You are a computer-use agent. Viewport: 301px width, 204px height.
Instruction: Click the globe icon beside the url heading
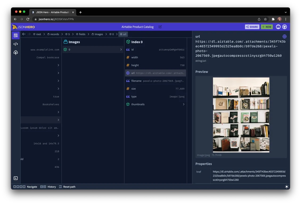tap(284, 36)
